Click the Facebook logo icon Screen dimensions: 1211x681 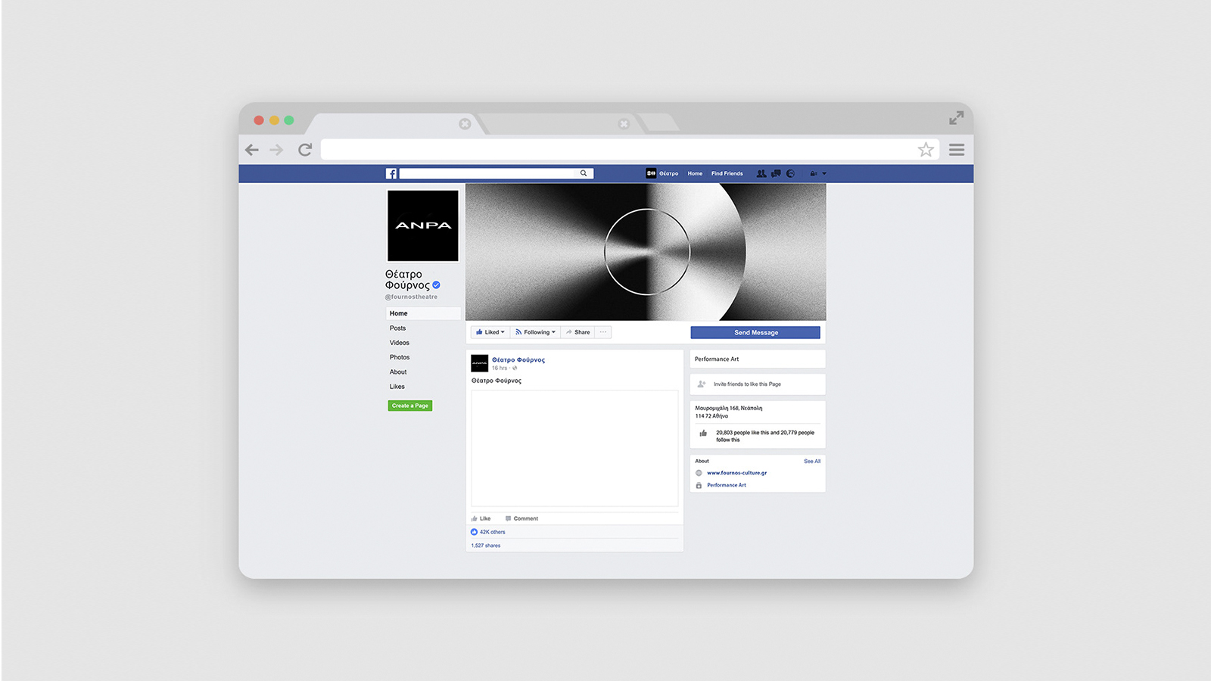391,173
